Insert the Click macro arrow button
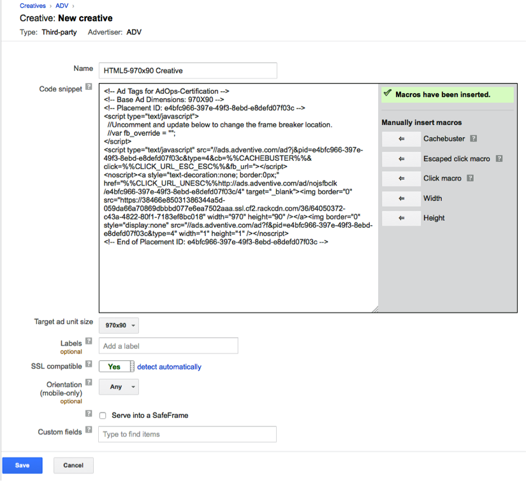The height and width of the screenshot is (481, 526). coord(401,179)
